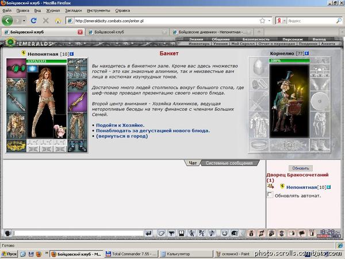
Task: Open info icon next to Корнелио [??]
Action: click(x=306, y=54)
